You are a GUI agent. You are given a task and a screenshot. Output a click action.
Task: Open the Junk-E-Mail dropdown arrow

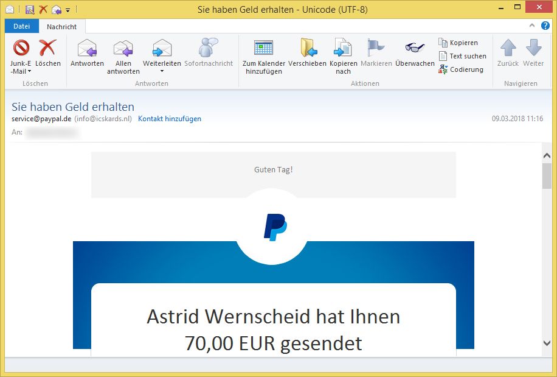[x=29, y=71]
